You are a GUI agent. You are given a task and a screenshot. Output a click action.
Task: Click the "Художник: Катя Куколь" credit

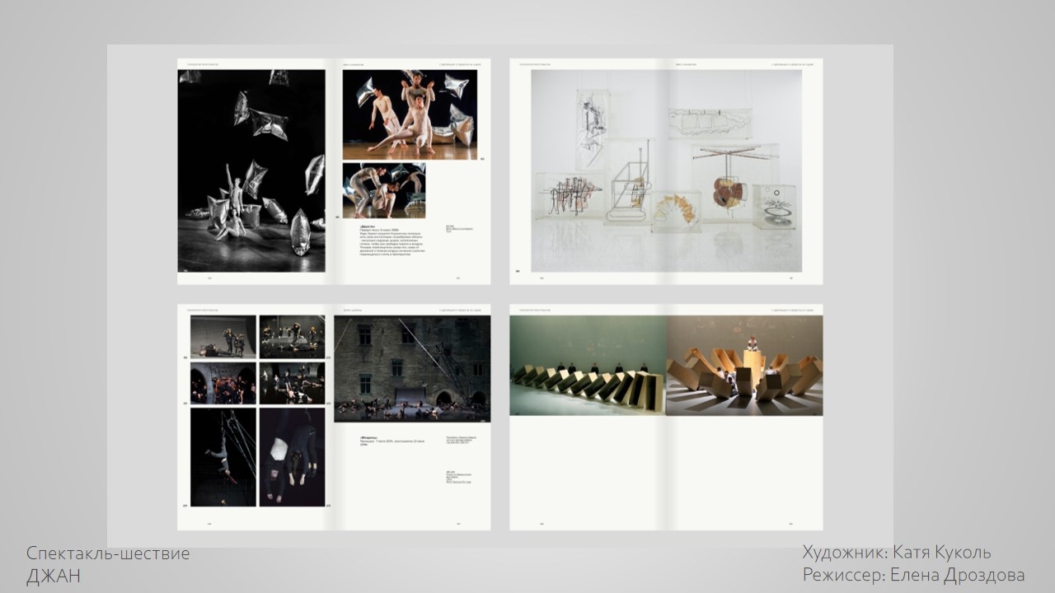897,553
